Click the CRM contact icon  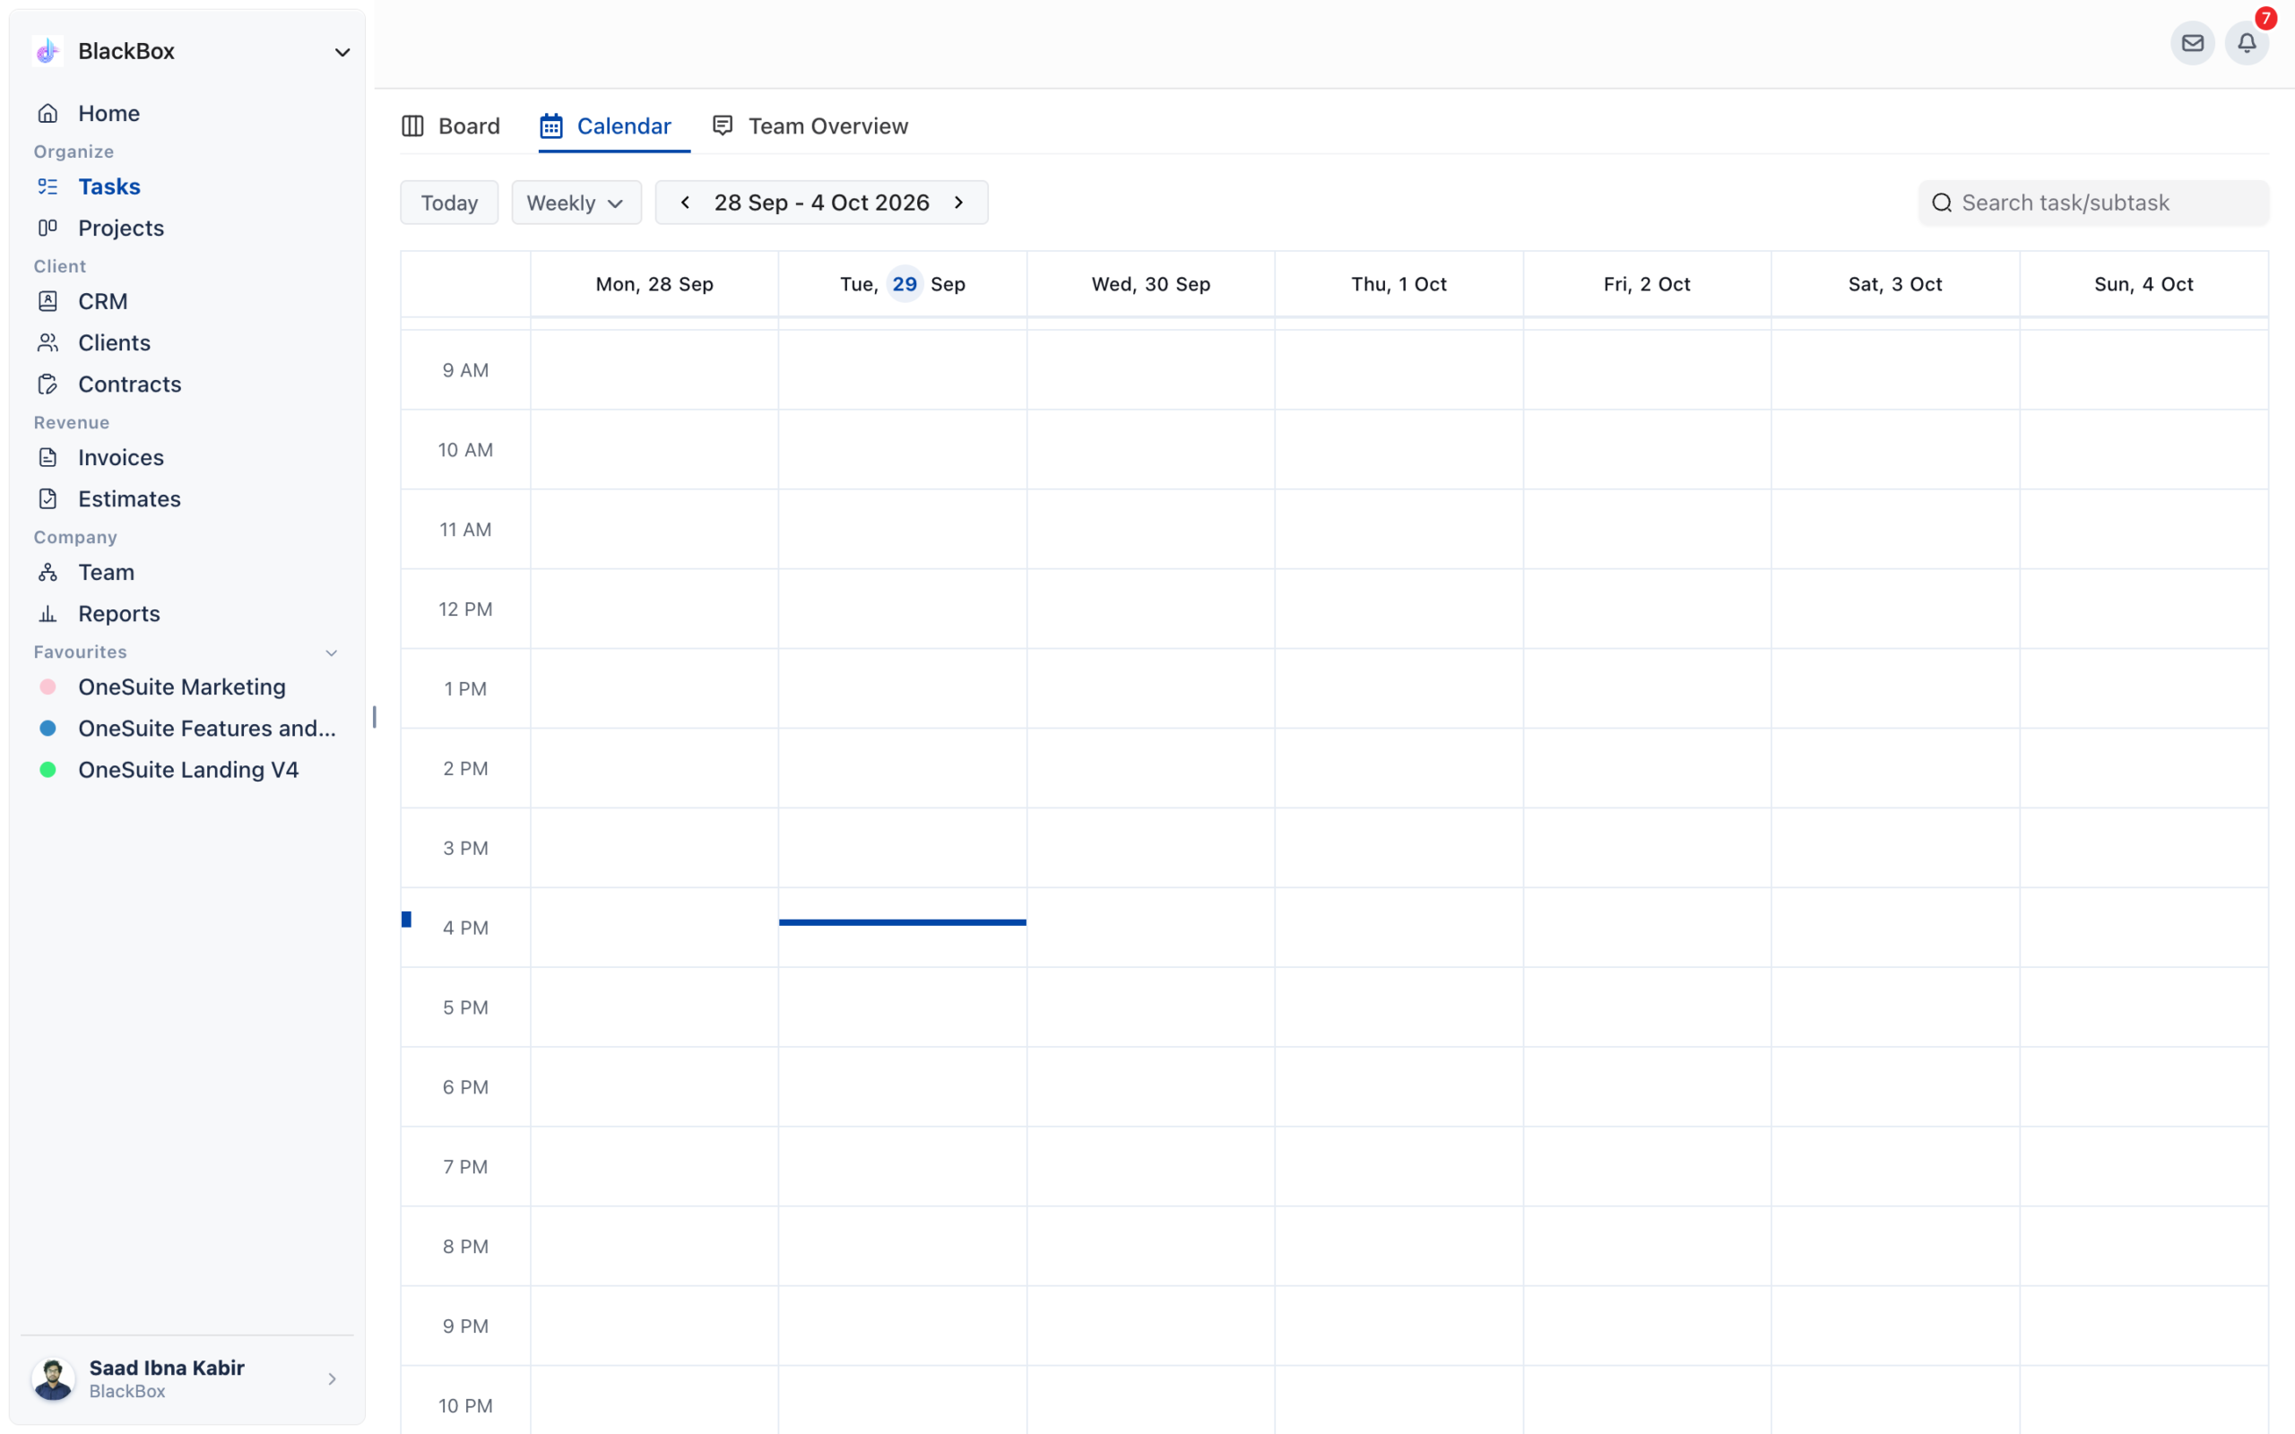pyautogui.click(x=48, y=300)
